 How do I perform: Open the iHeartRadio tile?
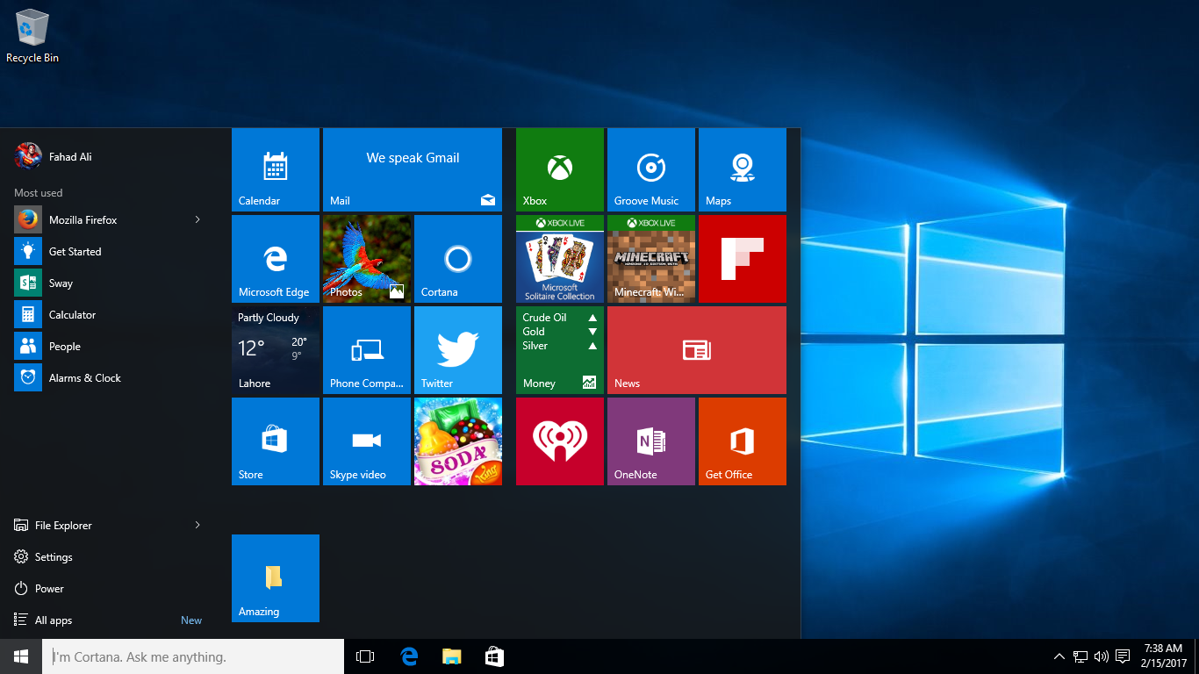560,441
